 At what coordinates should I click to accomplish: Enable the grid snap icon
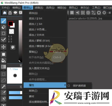click(72, 13)
